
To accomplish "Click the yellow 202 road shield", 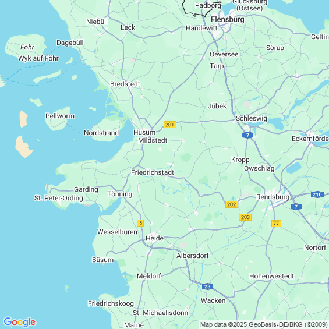I will 232,204.
